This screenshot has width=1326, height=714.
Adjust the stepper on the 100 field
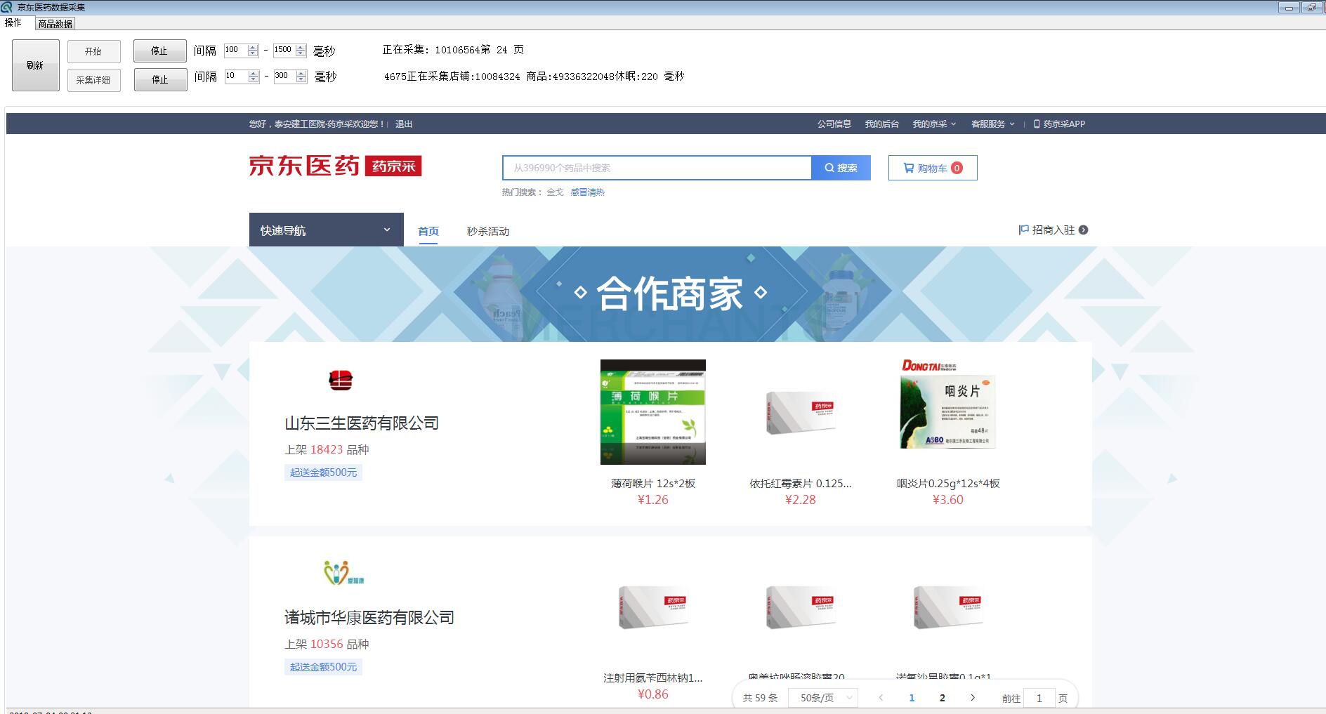tap(253, 51)
